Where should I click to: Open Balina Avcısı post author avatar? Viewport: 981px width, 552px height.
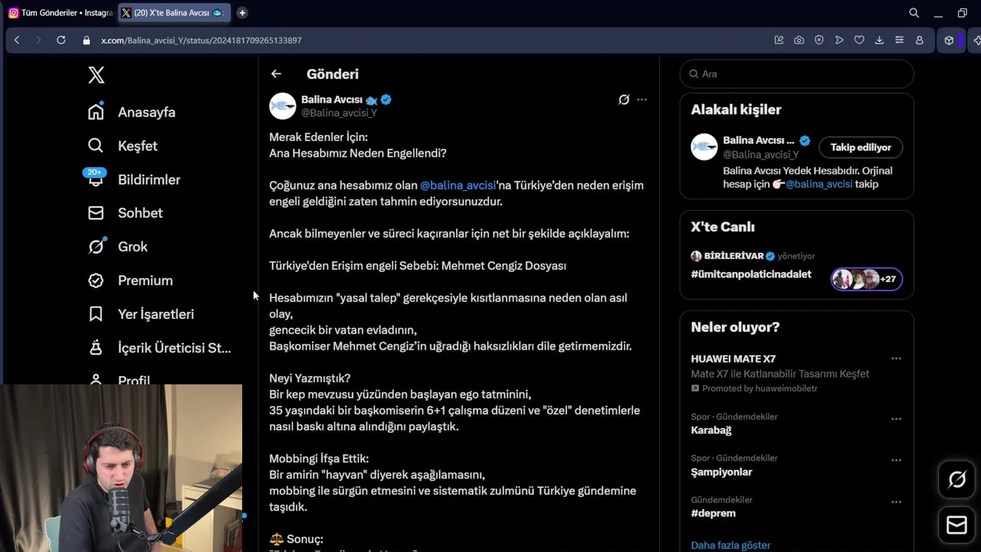[x=282, y=106]
